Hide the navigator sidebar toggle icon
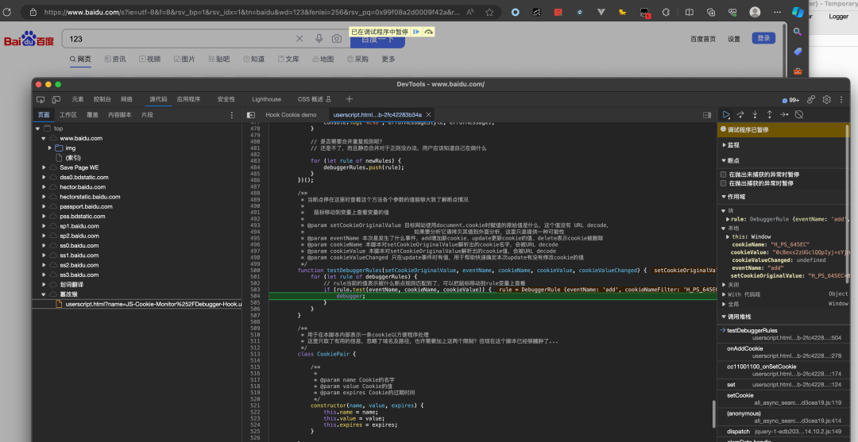This screenshot has height=442, width=858. (x=250, y=115)
